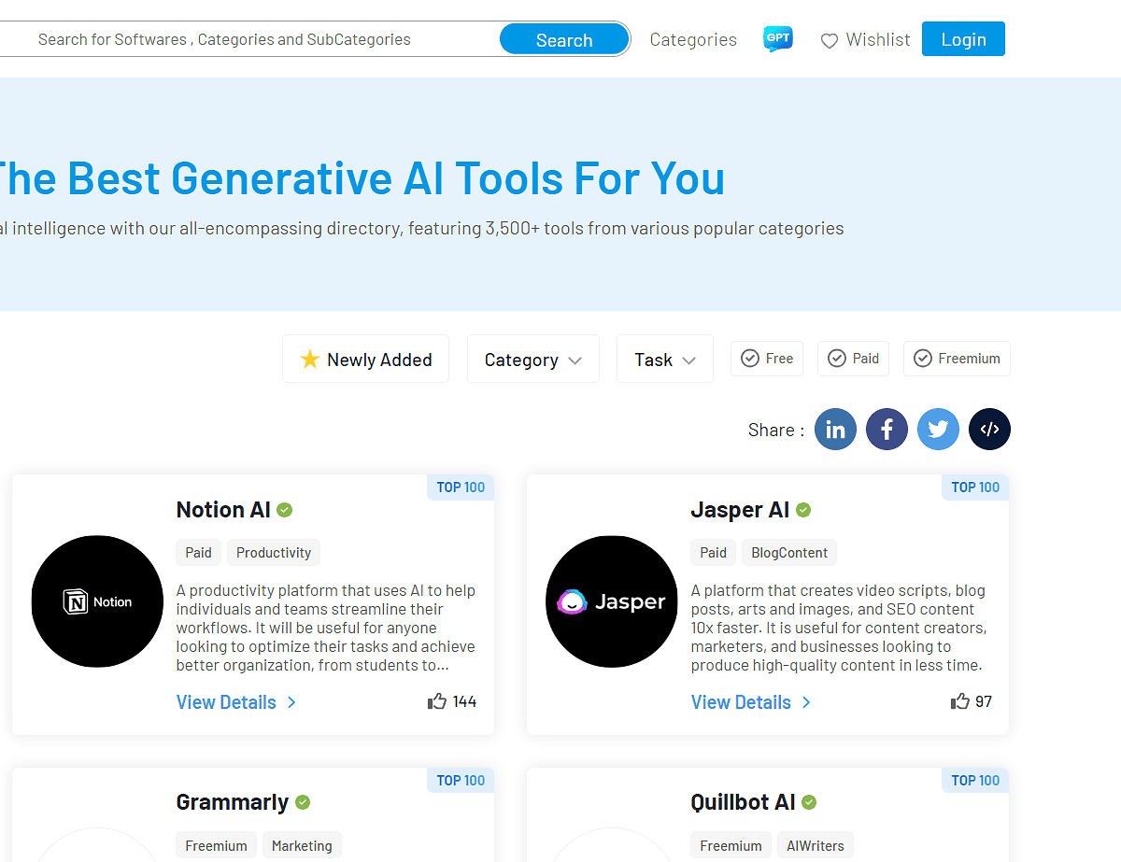Screen dimensions: 1121x862
Task: Open the Categories menu
Action: coord(693,38)
